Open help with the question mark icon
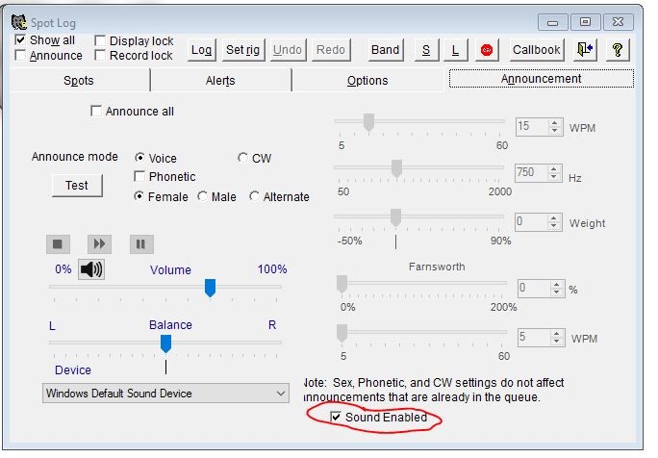The image size is (658, 458). [x=618, y=50]
